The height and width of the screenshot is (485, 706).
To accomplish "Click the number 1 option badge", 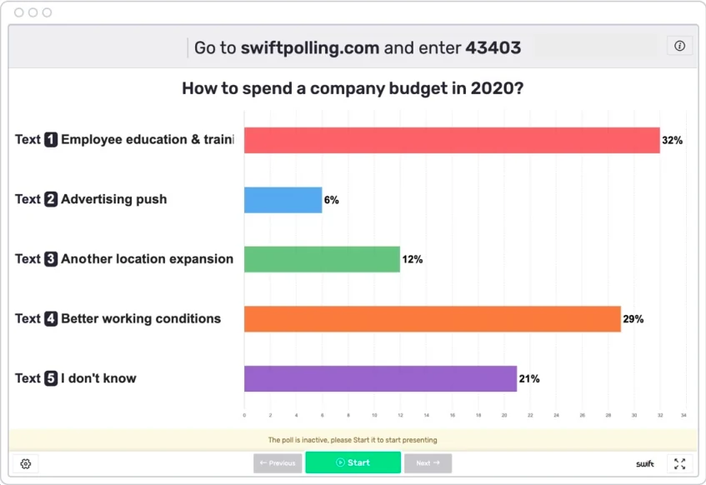I will (x=51, y=140).
